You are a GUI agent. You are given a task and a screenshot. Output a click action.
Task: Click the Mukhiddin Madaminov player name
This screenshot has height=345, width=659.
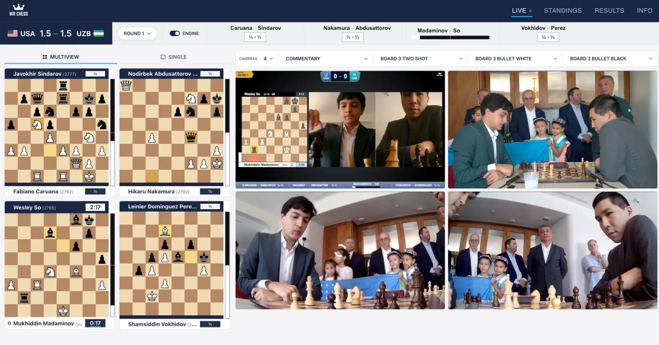click(44, 323)
